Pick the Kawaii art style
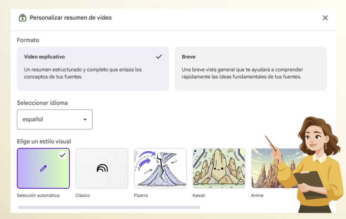 (x=219, y=168)
